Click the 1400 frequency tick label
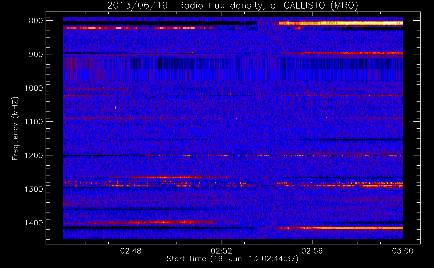Image resolution: width=434 pixels, height=268 pixels. 34,223
